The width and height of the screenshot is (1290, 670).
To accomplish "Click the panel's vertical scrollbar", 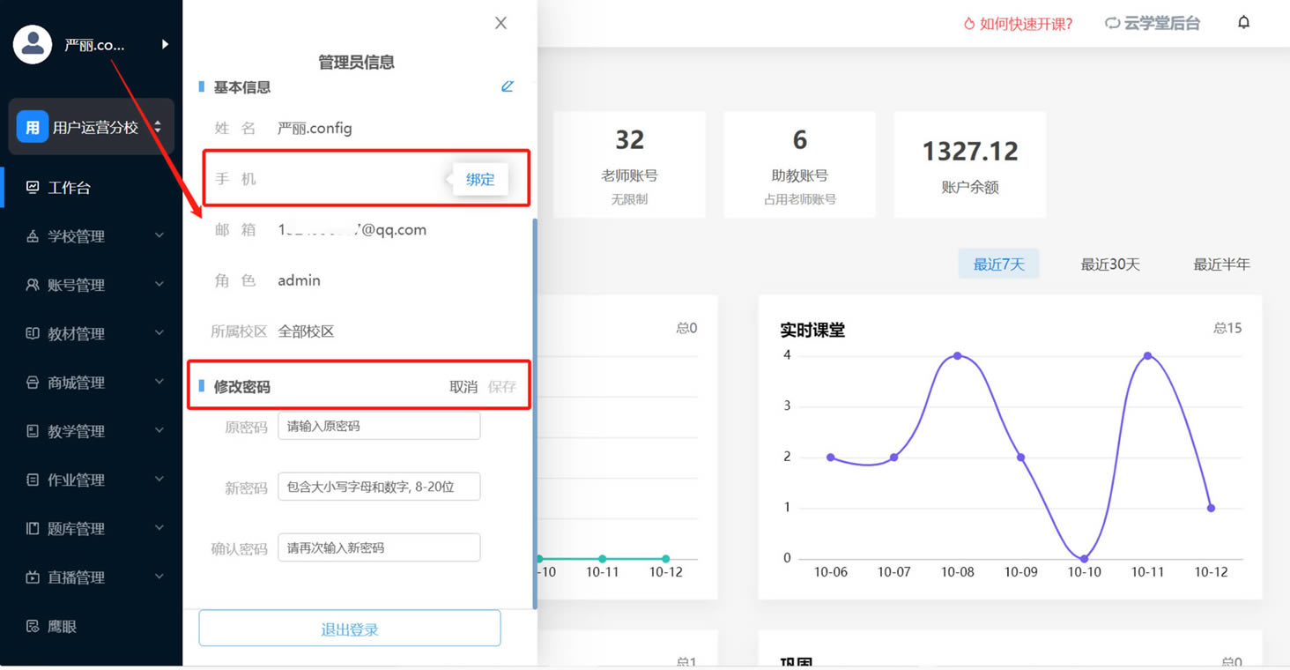I will pos(534,413).
